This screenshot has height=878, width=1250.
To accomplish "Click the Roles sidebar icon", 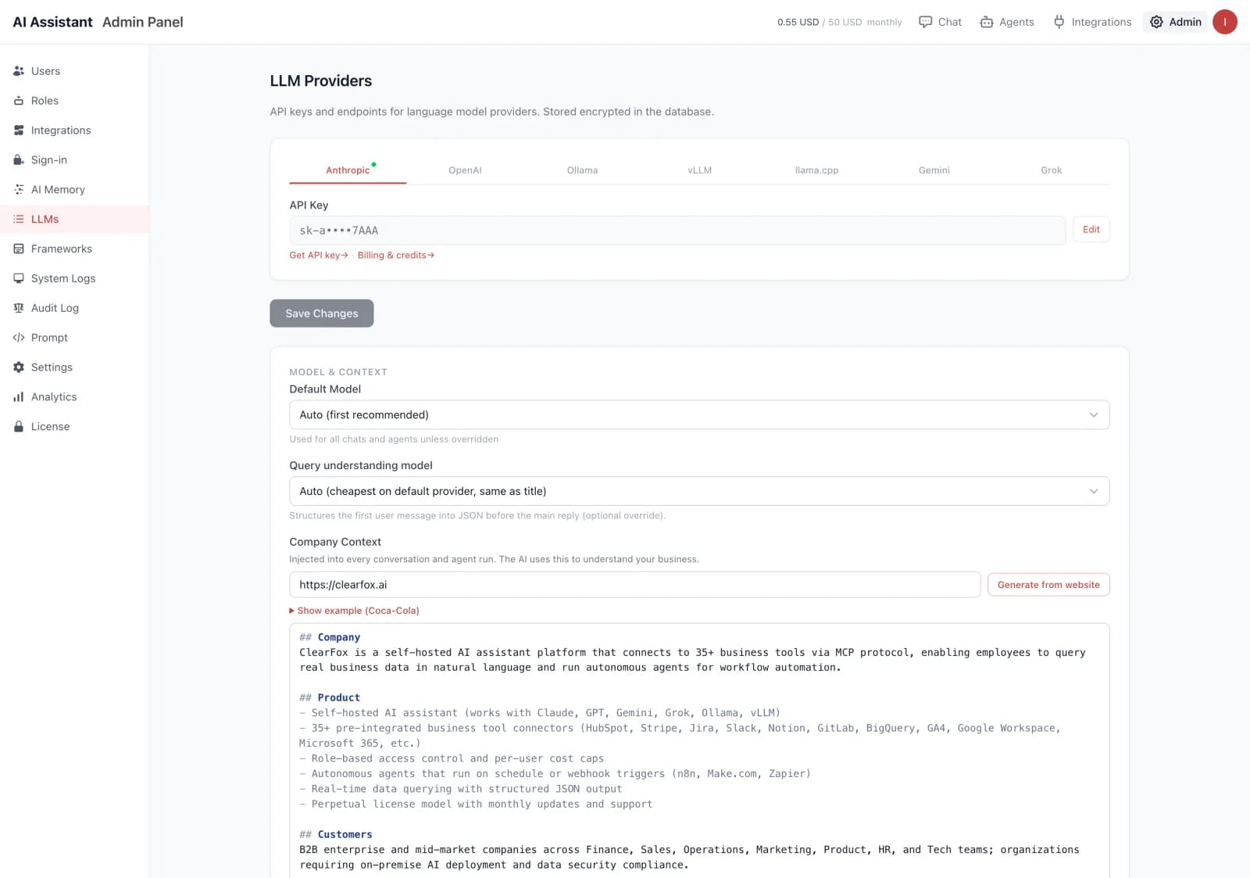I will [19, 101].
